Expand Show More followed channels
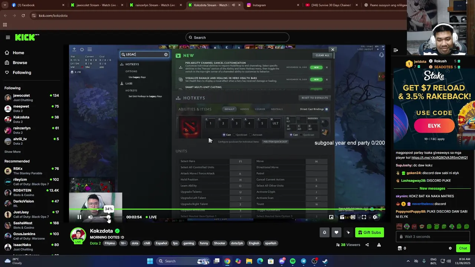 coord(13,152)
